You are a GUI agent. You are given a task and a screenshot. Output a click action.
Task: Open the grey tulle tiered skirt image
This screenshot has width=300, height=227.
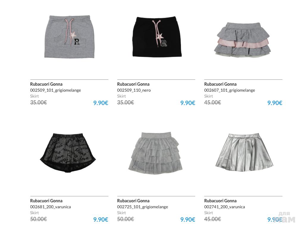click(155, 153)
